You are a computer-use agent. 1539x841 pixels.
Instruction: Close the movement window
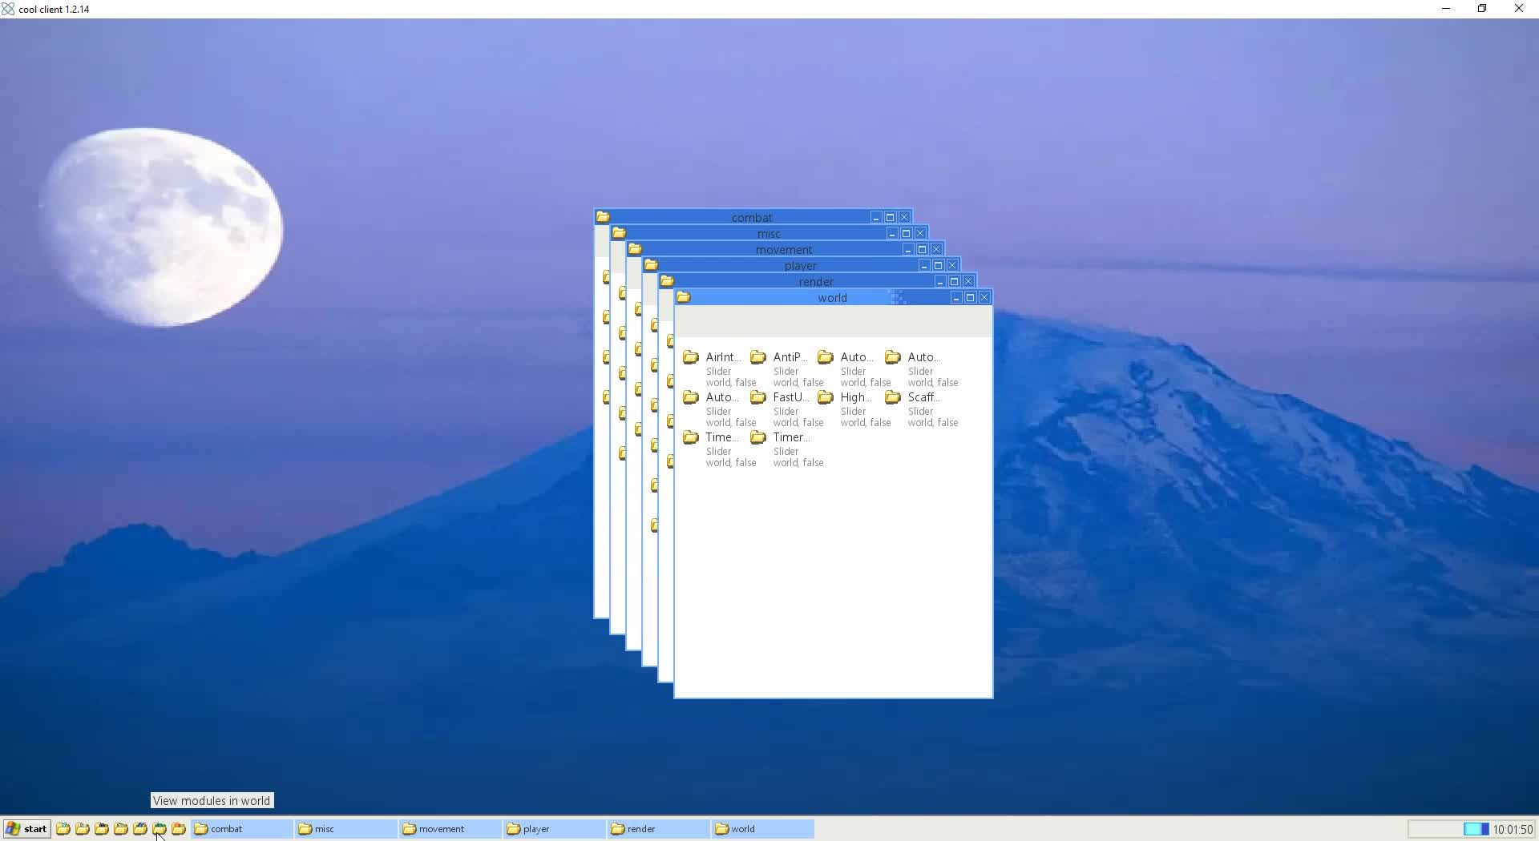tap(936, 250)
